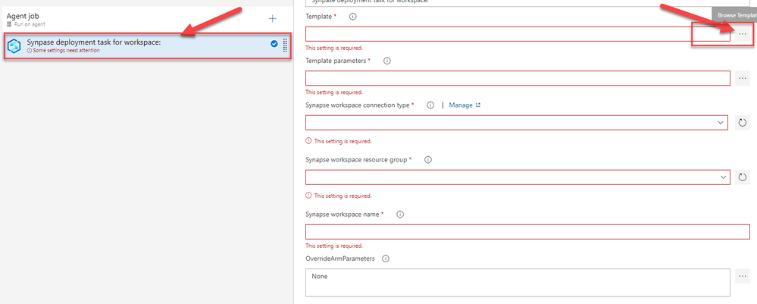Open the Template parameters info icon
Viewport: 757px width, 304px height.
[386, 61]
